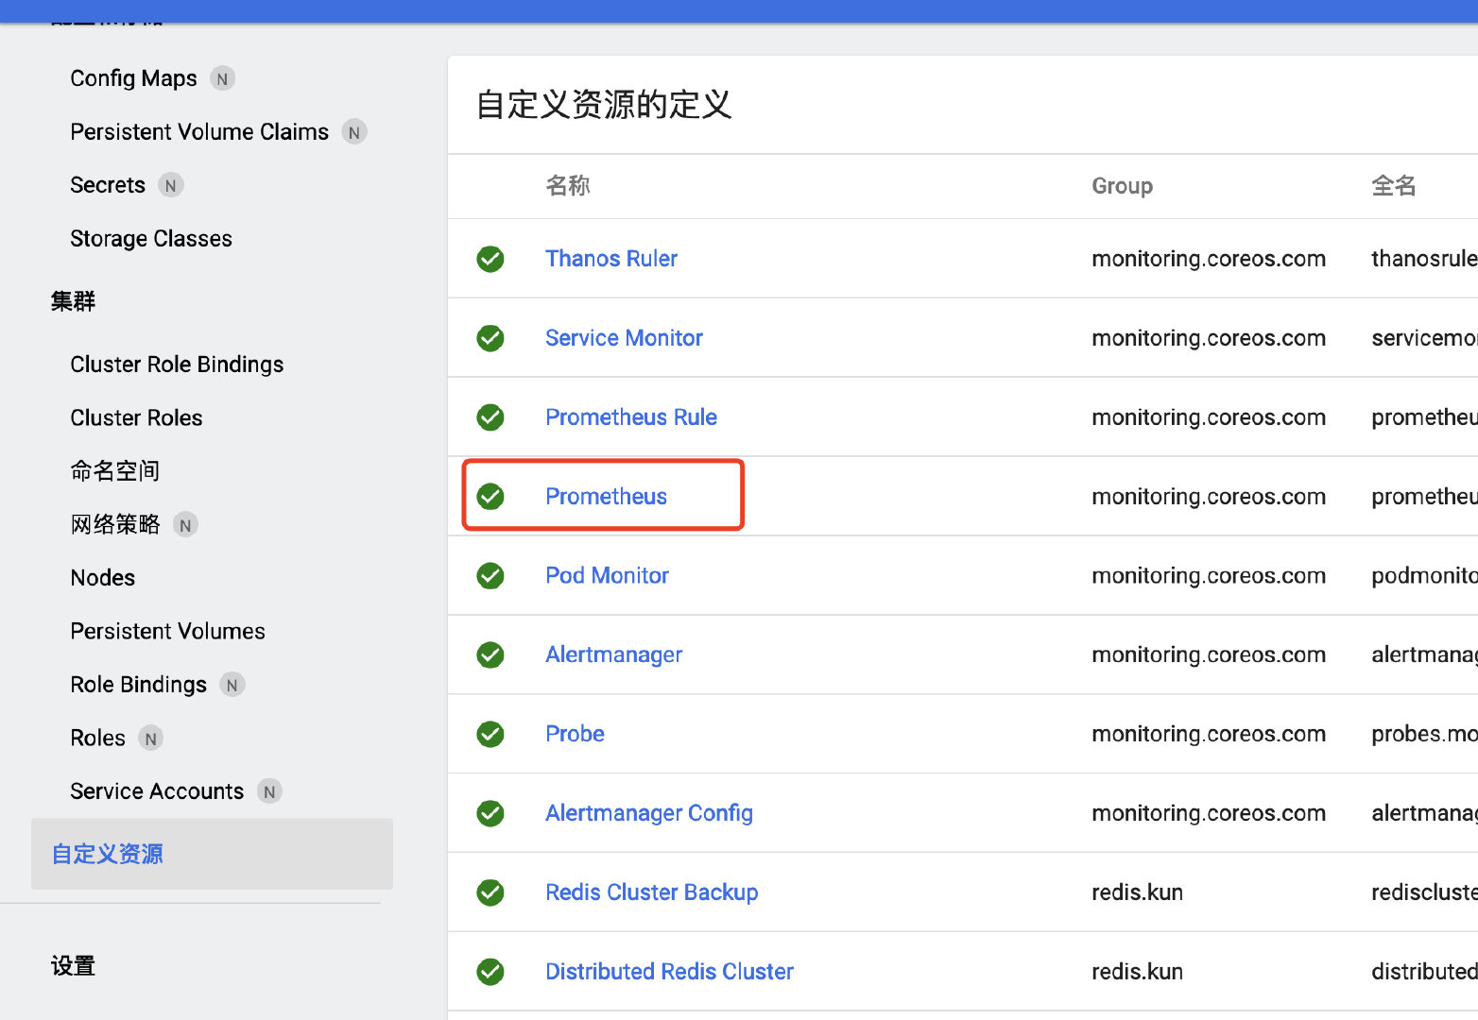1478x1020 pixels.
Task: Click the status check icon next to Prometheus
Action: tap(490, 496)
